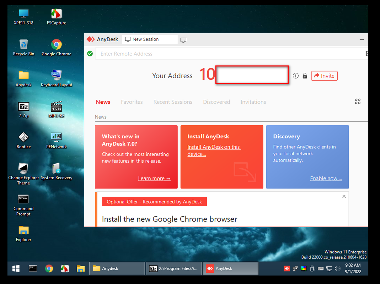Open the XPE11-318 desktop icon
Screen dimensions: 380x284
(x=23, y=16)
